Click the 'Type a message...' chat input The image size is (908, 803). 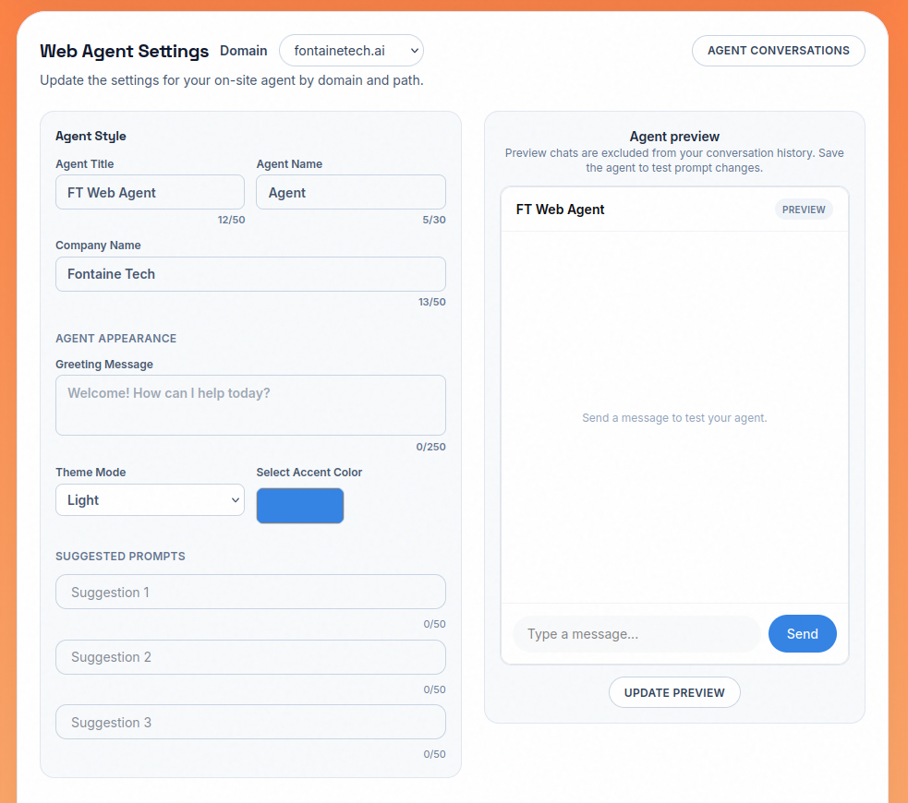pyautogui.click(x=636, y=634)
